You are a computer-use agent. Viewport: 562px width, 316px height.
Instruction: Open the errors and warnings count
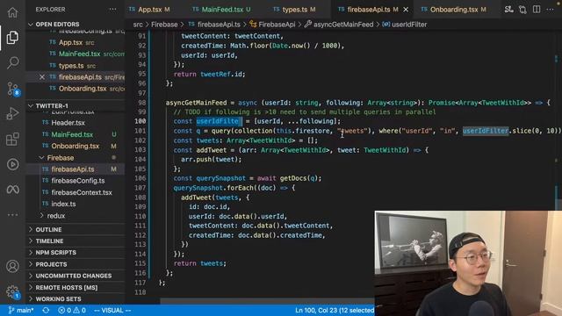point(72,310)
